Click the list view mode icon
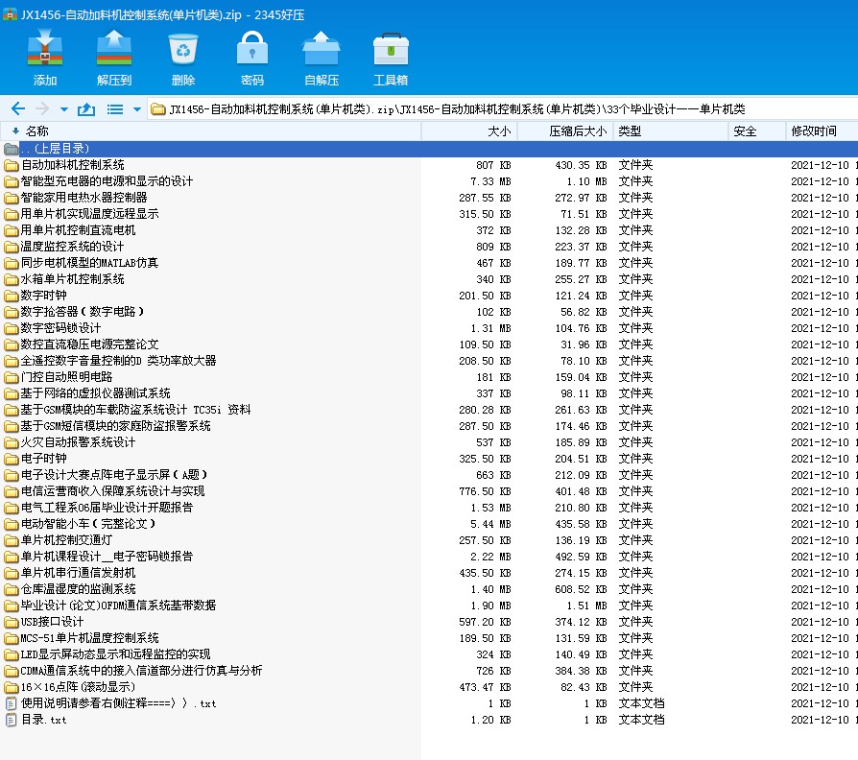The width and height of the screenshot is (858, 760). [115, 109]
